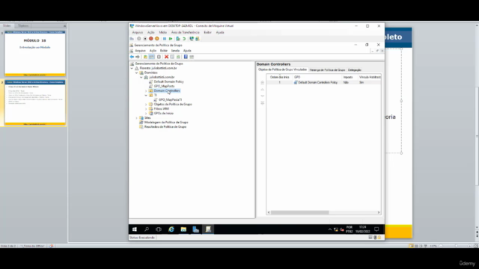Image resolution: width=479 pixels, height=269 pixels.
Task: Click the Up One Level folder icon
Action: pyautogui.click(x=145, y=57)
